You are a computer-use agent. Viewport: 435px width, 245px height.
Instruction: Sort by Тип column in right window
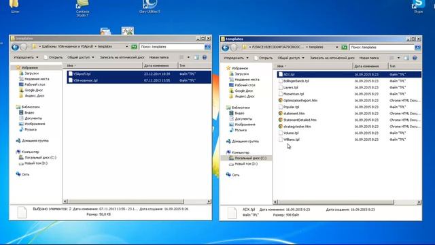(x=405, y=66)
